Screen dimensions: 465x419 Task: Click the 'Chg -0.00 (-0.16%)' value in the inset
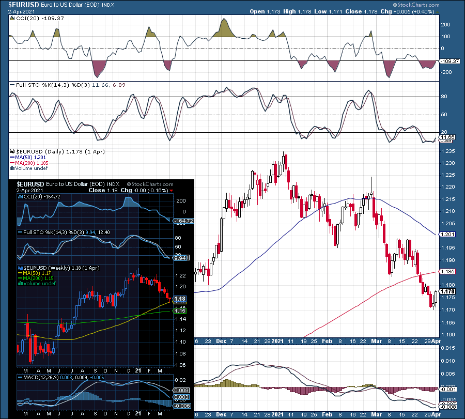coord(145,190)
